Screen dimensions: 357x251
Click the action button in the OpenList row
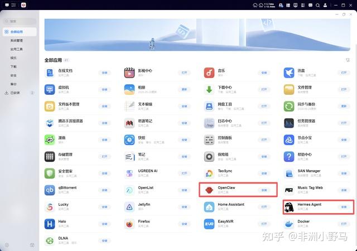pyautogui.click(x=184, y=190)
